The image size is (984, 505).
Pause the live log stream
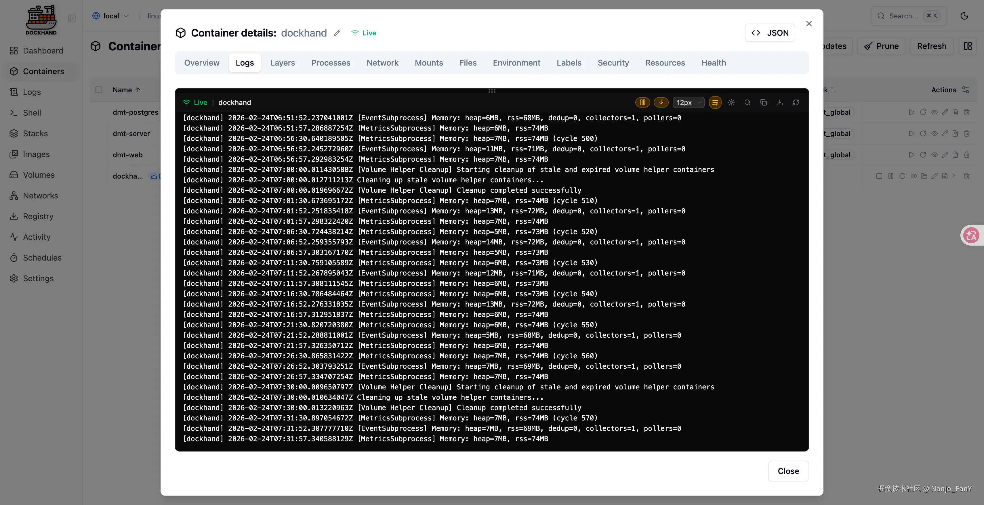pyautogui.click(x=642, y=102)
